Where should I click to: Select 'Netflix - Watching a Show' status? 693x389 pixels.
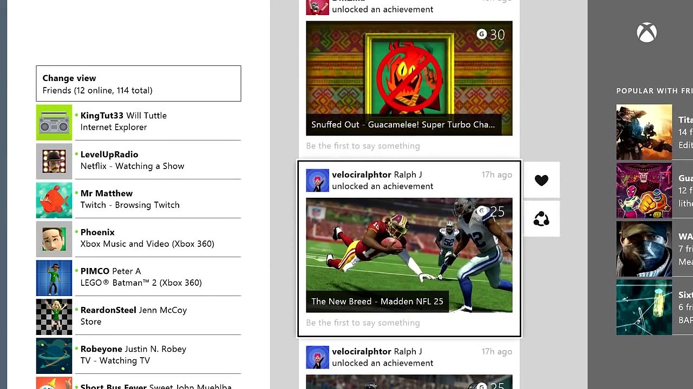click(x=132, y=166)
